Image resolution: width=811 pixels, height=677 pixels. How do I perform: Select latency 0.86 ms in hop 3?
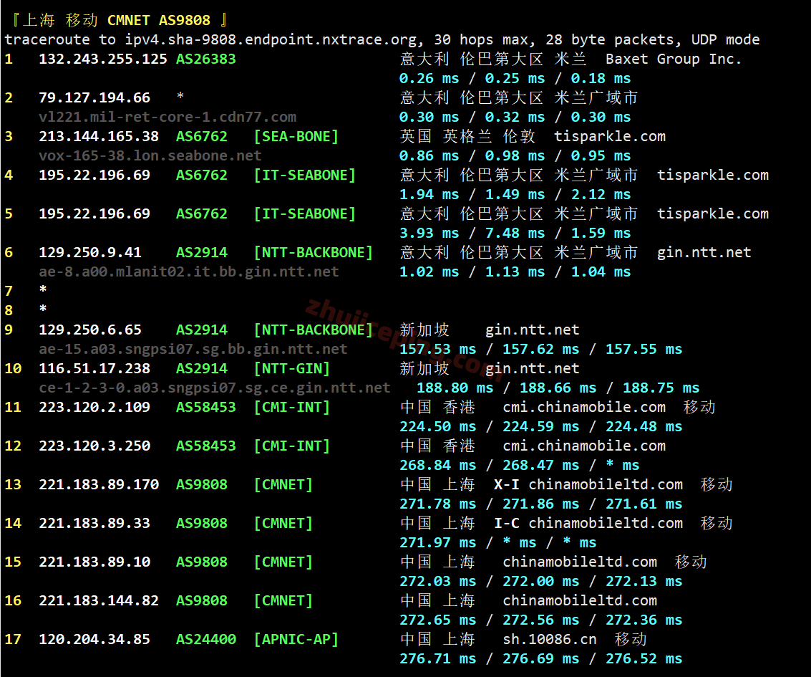pos(429,155)
